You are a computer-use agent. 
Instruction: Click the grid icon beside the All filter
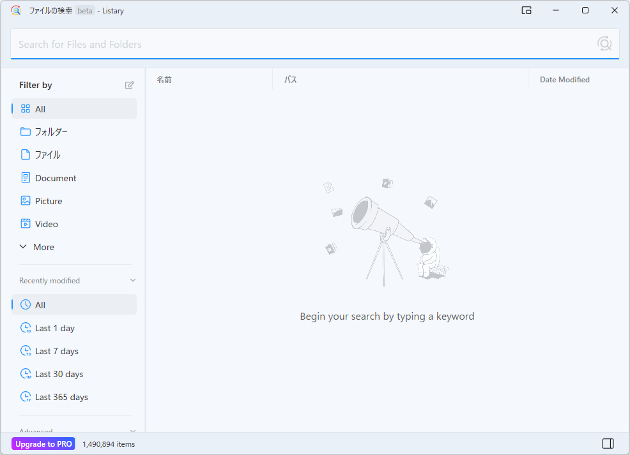pos(26,108)
